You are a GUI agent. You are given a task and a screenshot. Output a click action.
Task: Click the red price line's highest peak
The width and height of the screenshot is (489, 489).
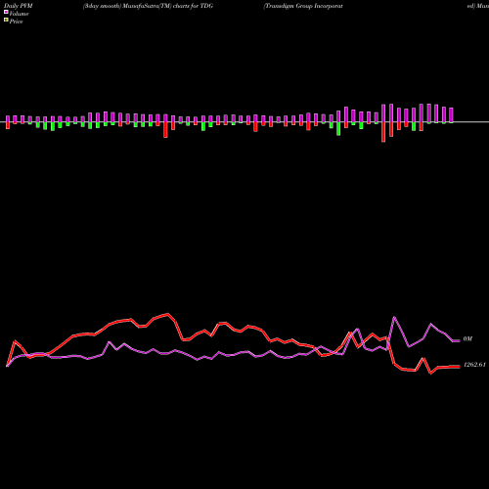point(168,314)
